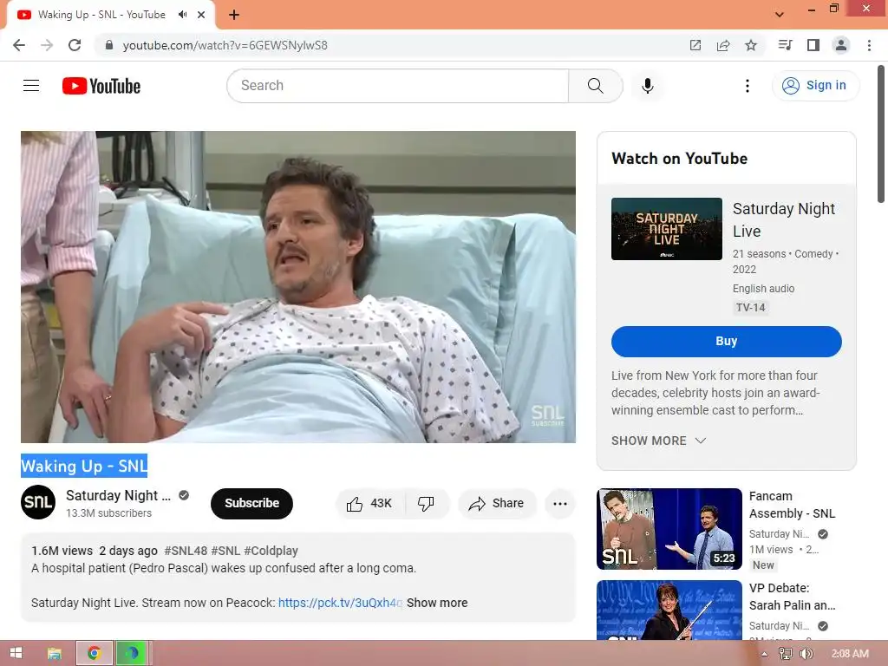The image size is (888, 666).
Task: Open the Windows Start menu
Action: click(16, 653)
